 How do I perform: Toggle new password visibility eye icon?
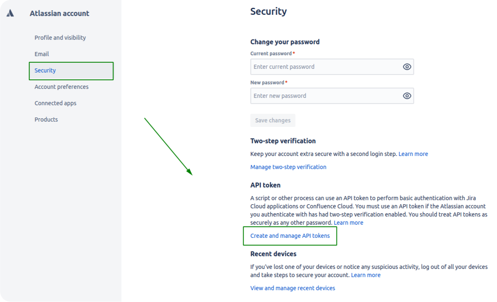click(407, 95)
